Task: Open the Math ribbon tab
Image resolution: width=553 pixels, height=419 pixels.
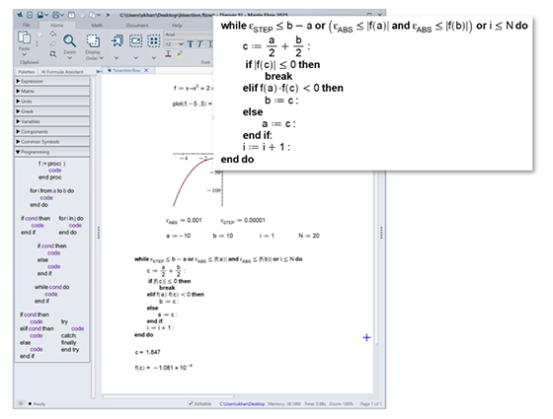Action: (x=97, y=26)
